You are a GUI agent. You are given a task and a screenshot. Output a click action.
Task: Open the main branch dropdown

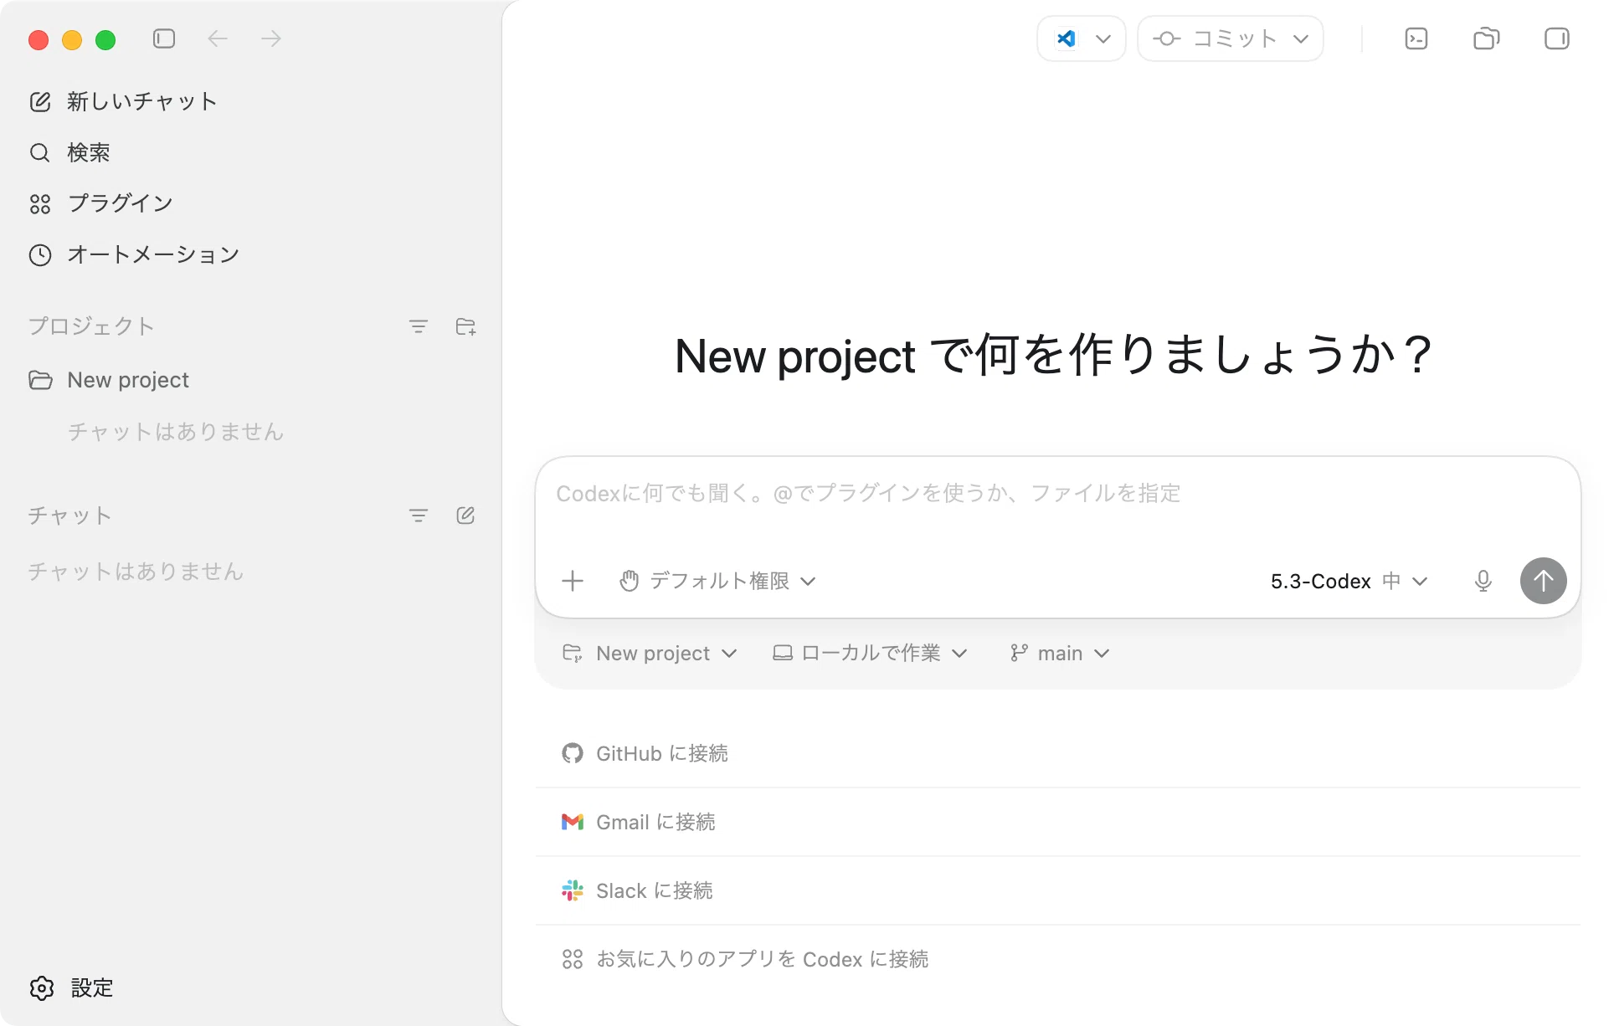1060,653
